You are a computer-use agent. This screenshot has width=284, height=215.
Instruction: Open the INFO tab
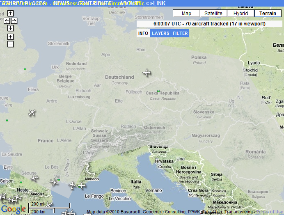pos(143,33)
